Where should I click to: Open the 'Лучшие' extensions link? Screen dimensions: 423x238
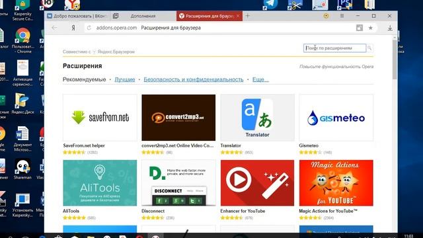click(125, 79)
